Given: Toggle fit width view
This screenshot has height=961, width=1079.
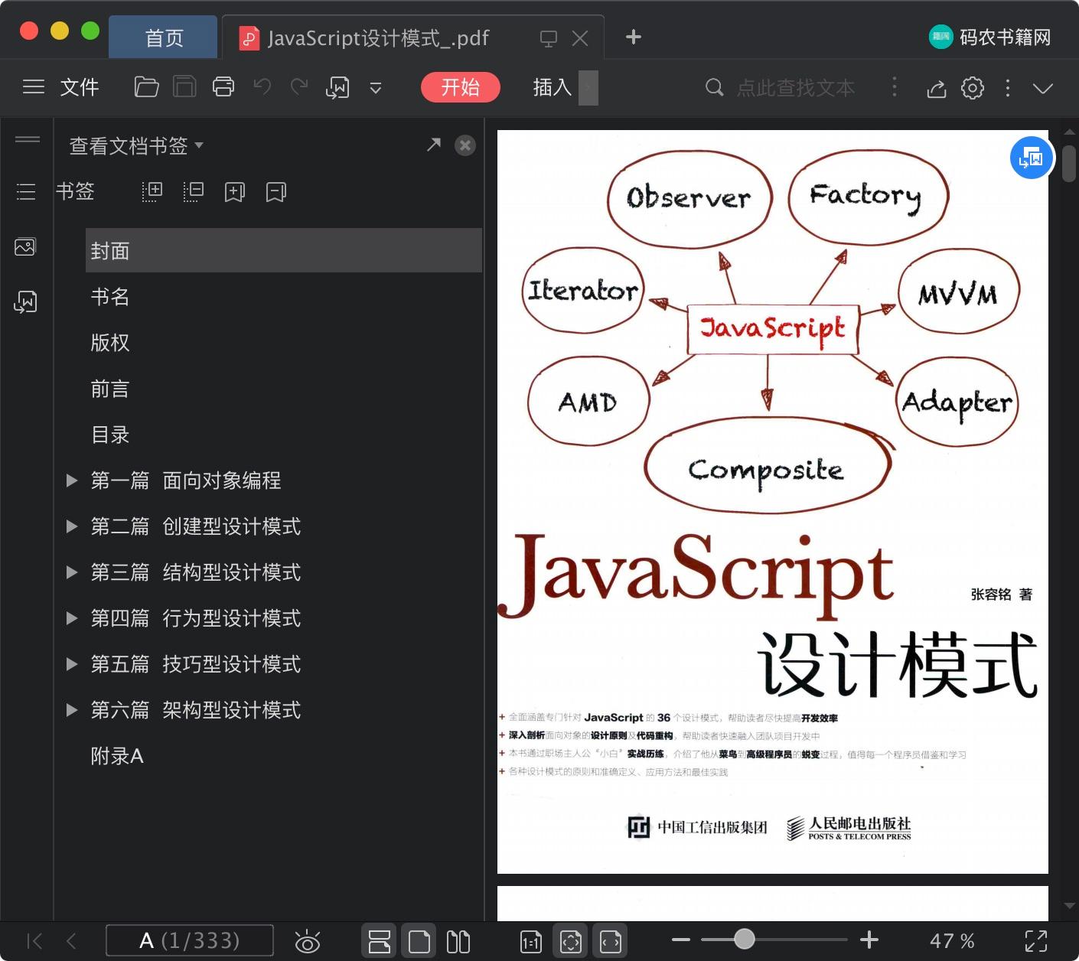Looking at the screenshot, I should tap(611, 941).
